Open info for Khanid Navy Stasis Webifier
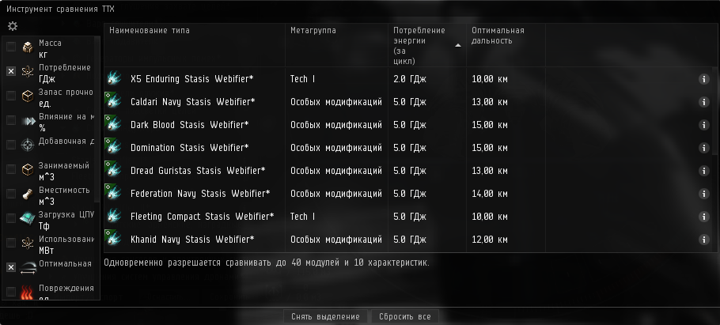Viewport: 720px width, 325px height. pyautogui.click(x=703, y=240)
